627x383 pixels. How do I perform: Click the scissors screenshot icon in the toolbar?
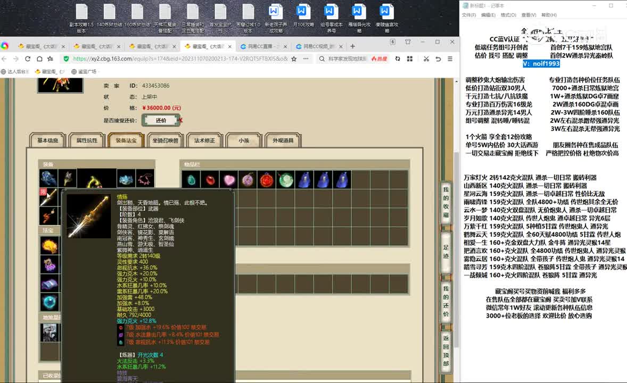point(426,59)
